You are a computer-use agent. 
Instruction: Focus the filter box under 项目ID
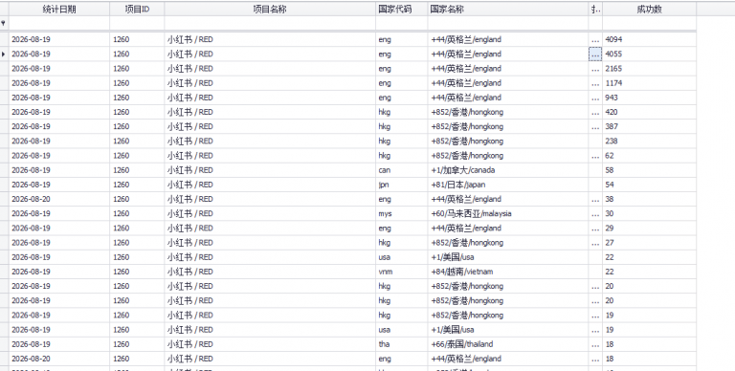137,23
